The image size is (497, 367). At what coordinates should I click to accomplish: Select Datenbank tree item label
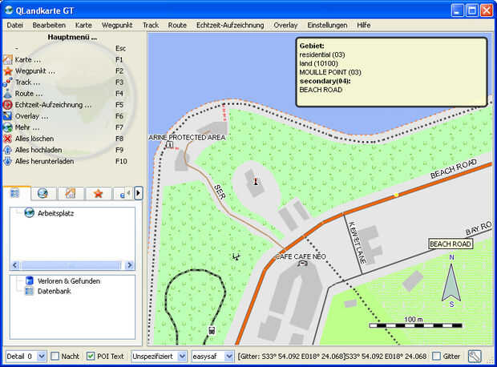tap(55, 291)
